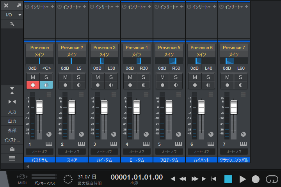Expand the dropdown arrow beside I/O

(x=20, y=15)
